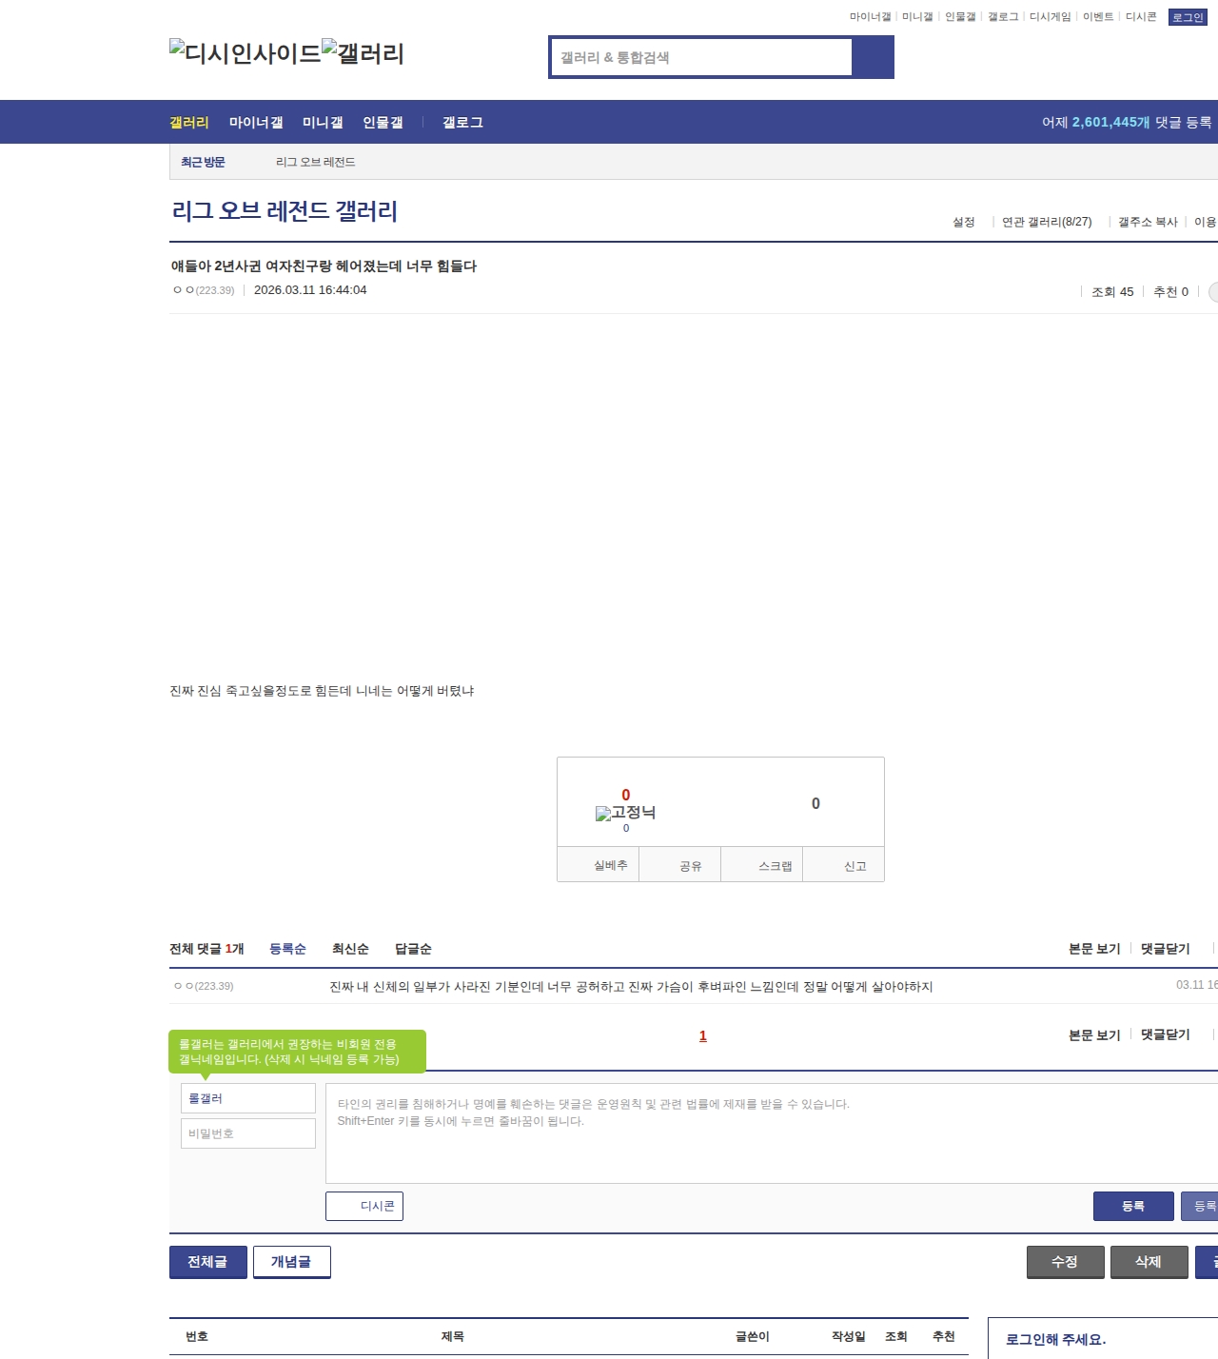Image resolution: width=1218 pixels, height=1359 pixels.
Task: Select 마이너갤 in the blue navigation bar
Action: (x=256, y=123)
